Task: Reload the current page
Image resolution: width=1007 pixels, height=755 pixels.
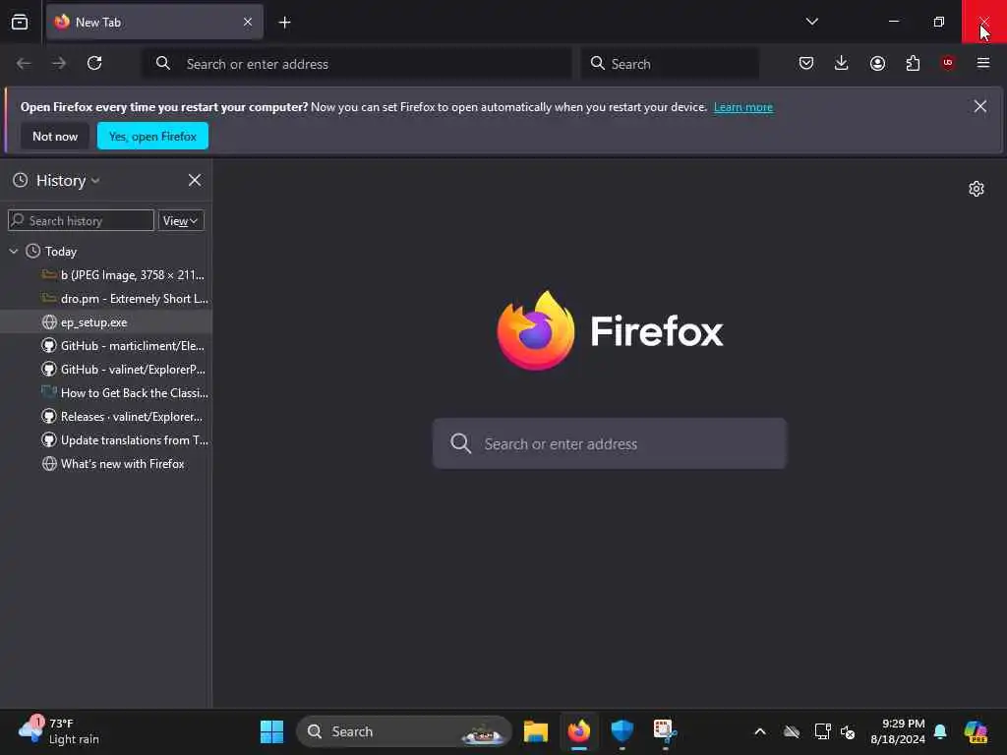Action: [x=94, y=63]
